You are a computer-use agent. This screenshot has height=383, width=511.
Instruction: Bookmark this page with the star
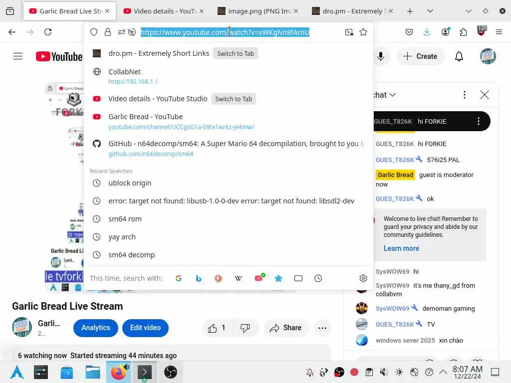[x=363, y=32]
